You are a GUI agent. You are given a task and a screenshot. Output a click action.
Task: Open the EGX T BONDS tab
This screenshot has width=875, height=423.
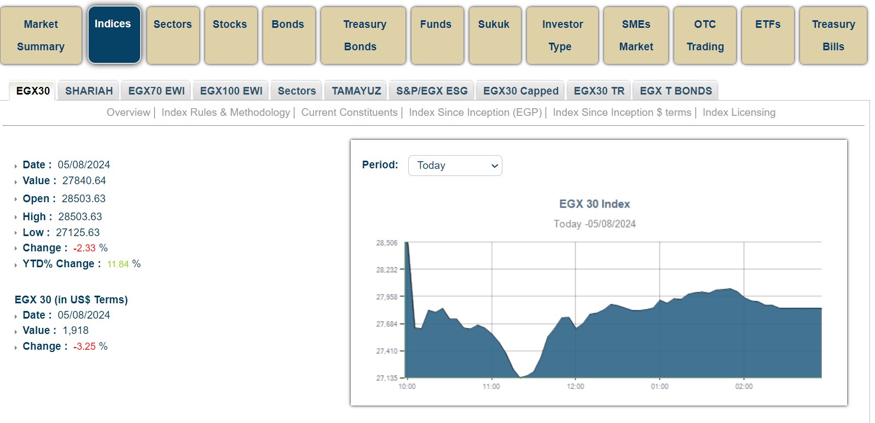pos(675,91)
